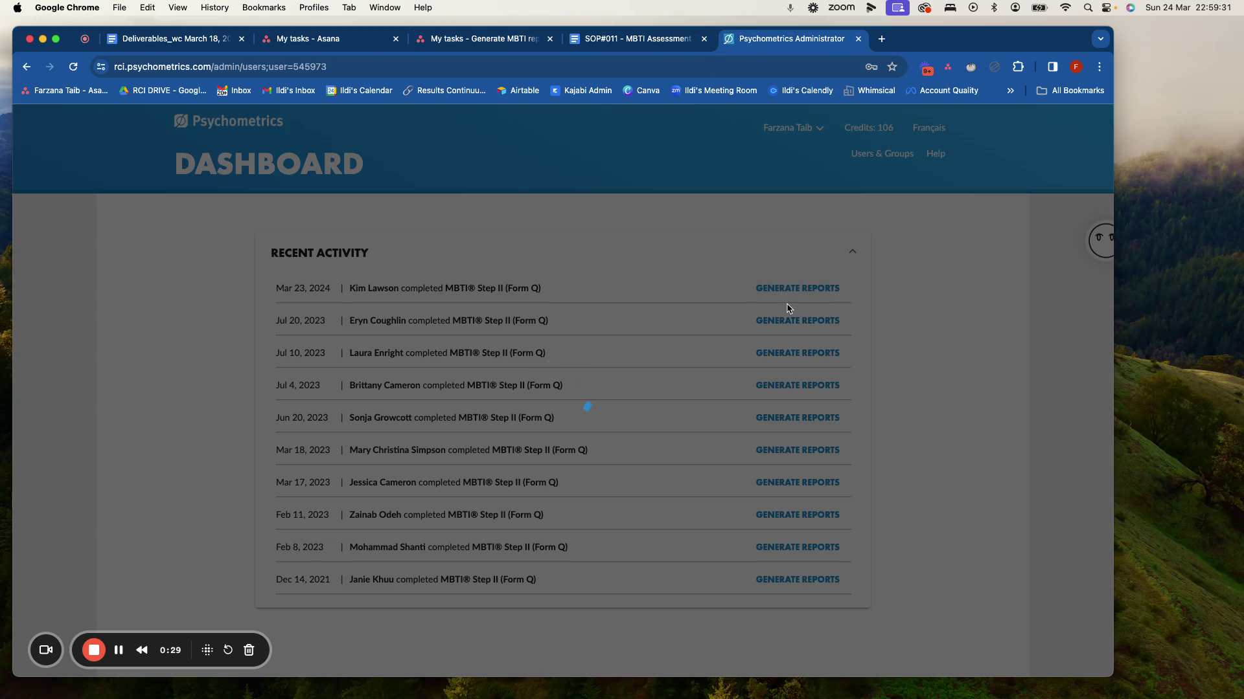Generate reports for Janie Khuu
The height and width of the screenshot is (699, 1244).
tap(797, 579)
